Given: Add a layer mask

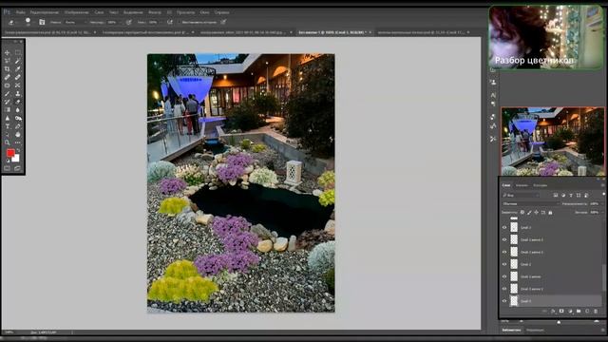Looking at the screenshot, I should (561, 311).
